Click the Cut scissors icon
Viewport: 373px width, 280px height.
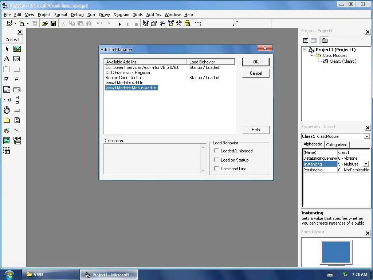tap(63, 23)
